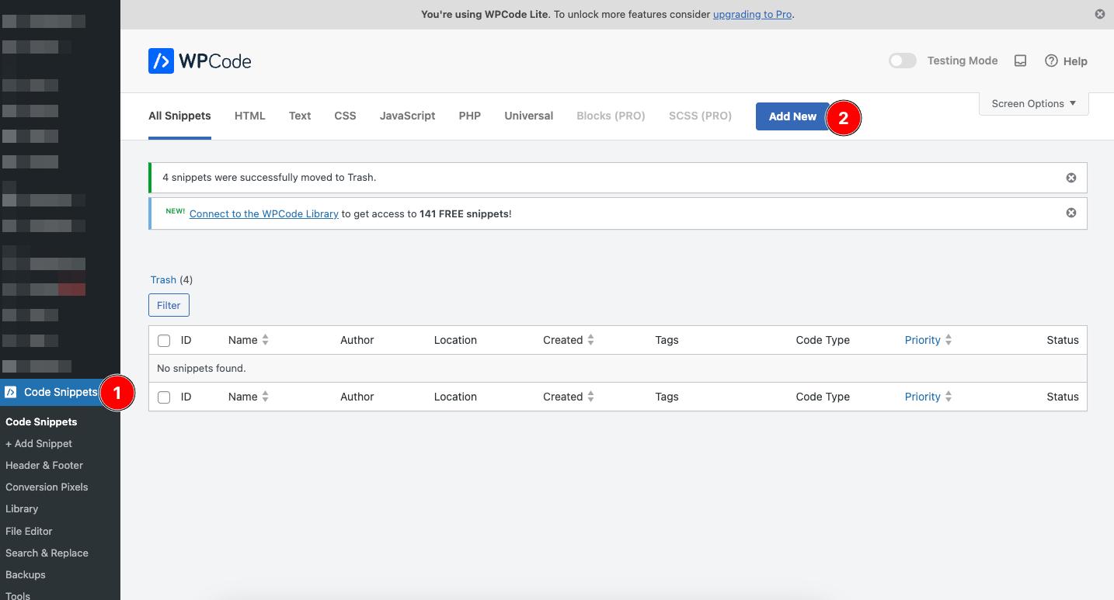
Task: Open + Add Snippet in sidebar
Action: tap(39, 443)
